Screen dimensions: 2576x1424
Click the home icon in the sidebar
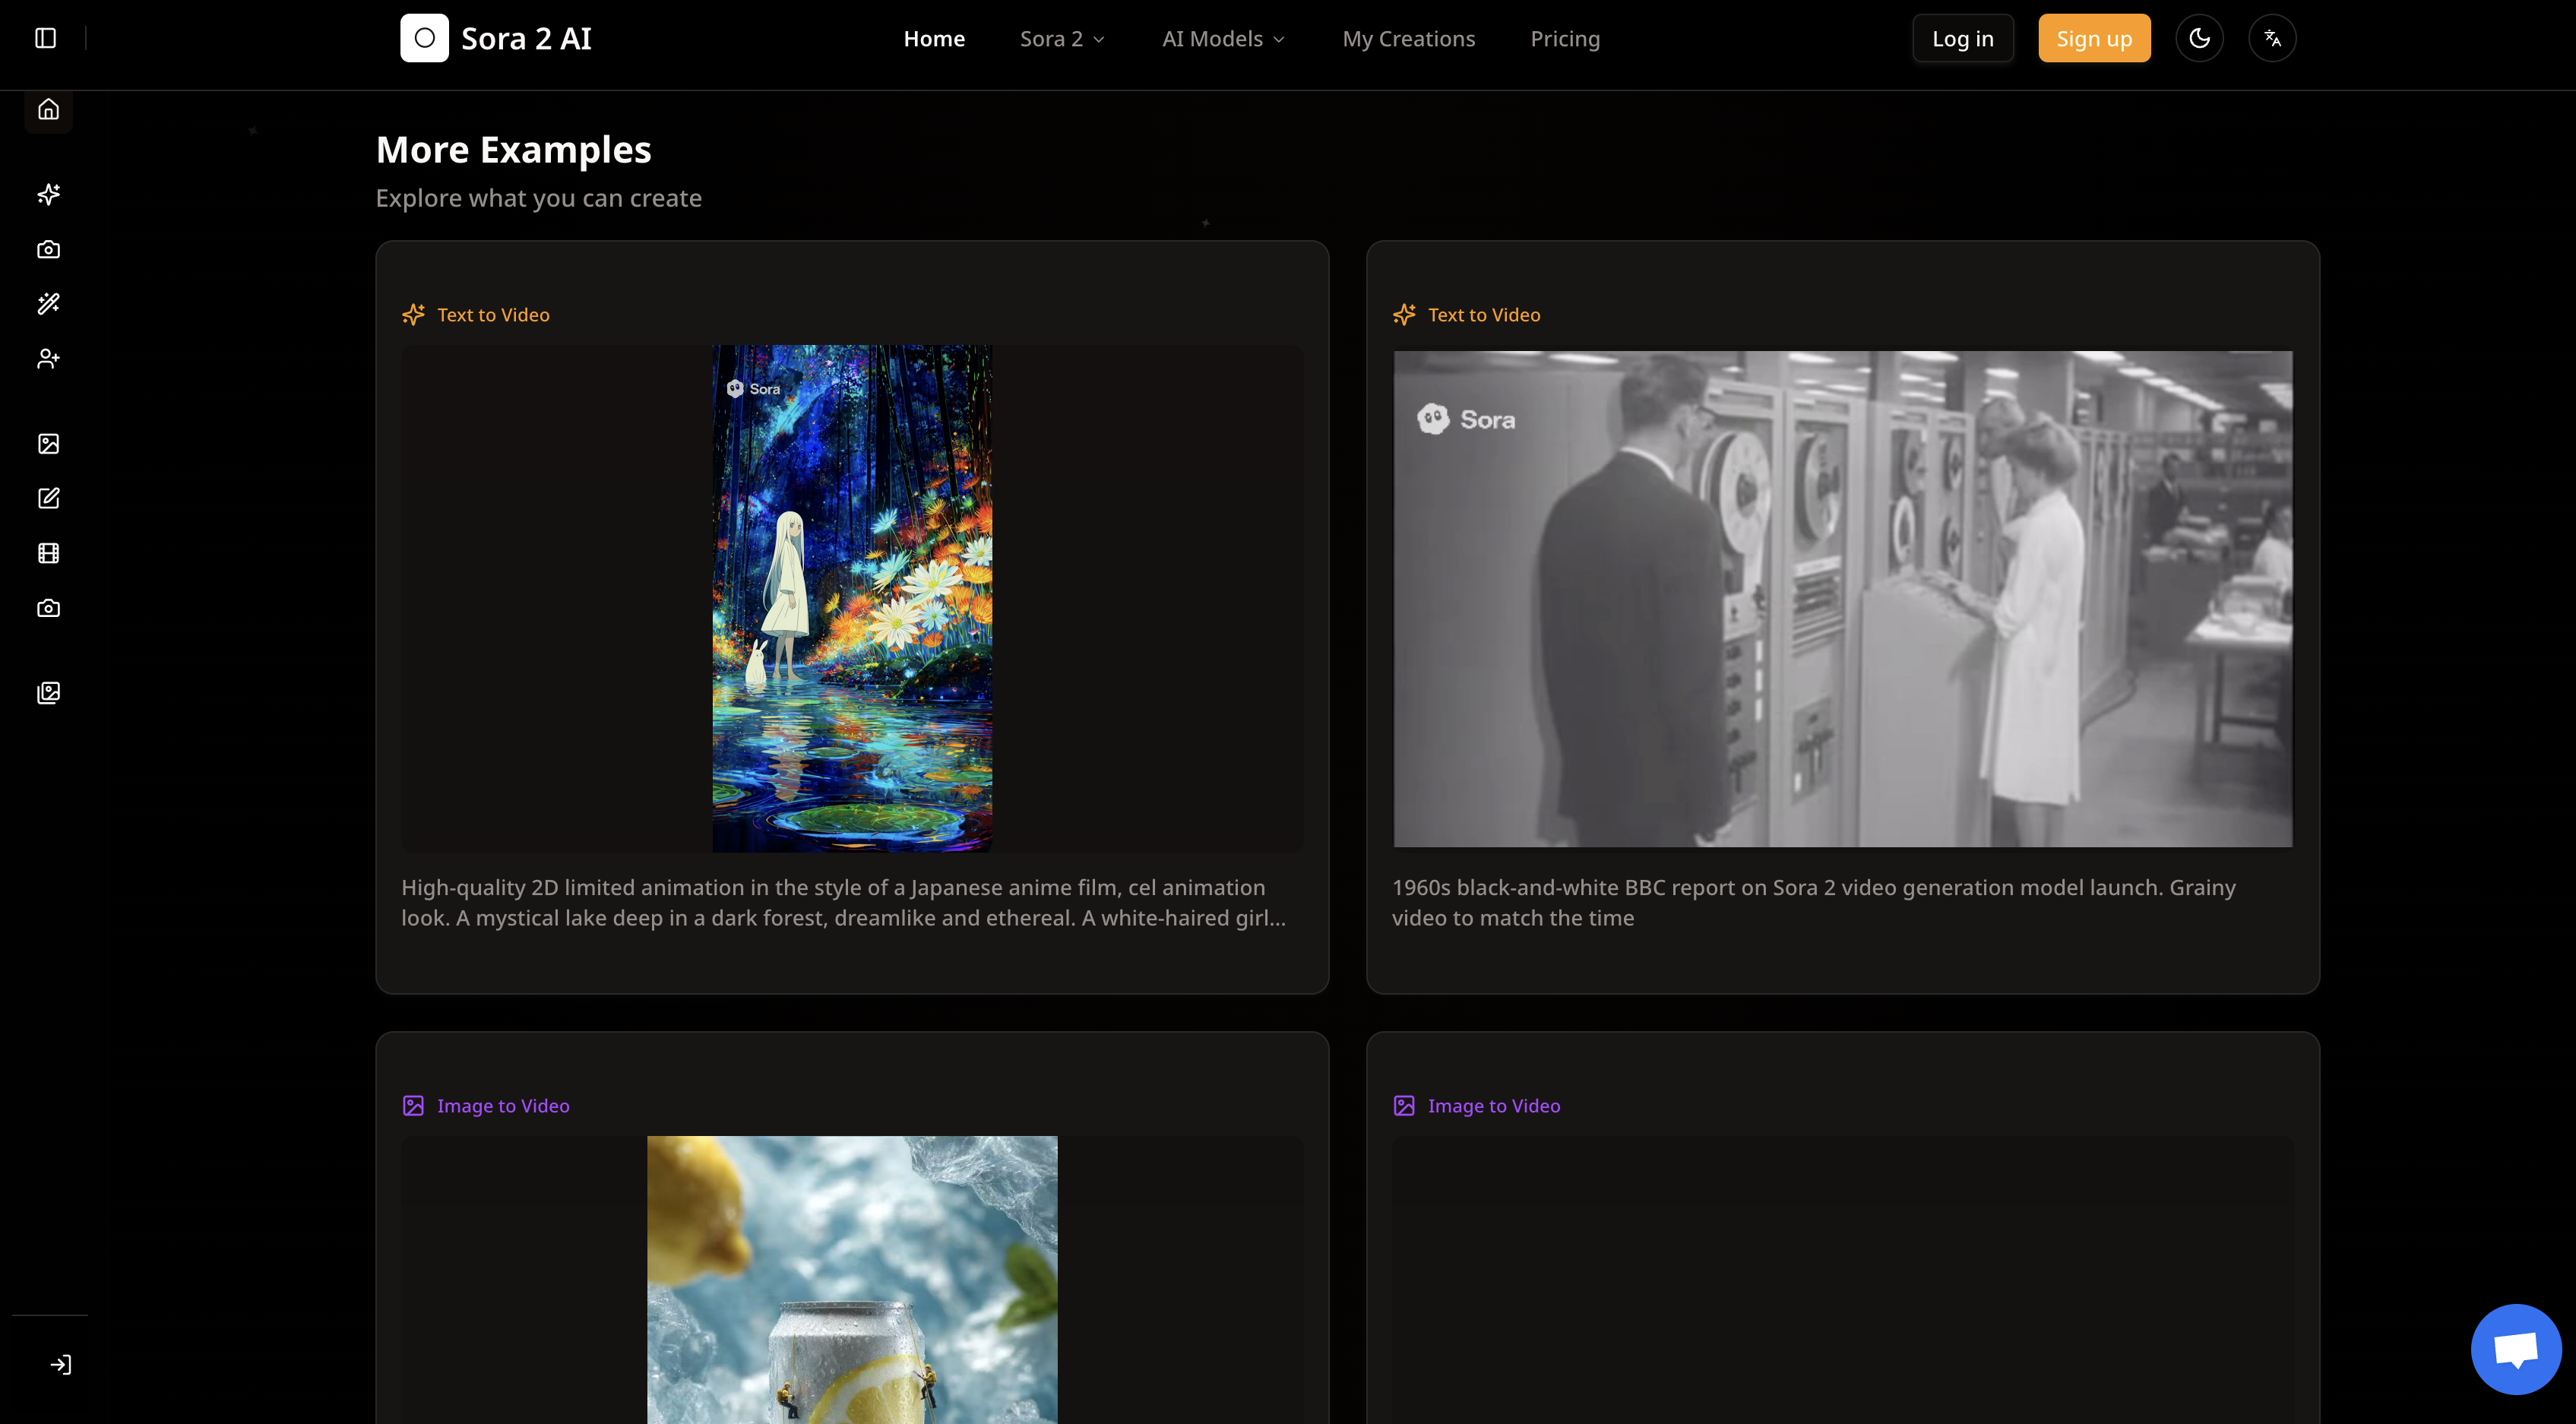click(x=48, y=109)
